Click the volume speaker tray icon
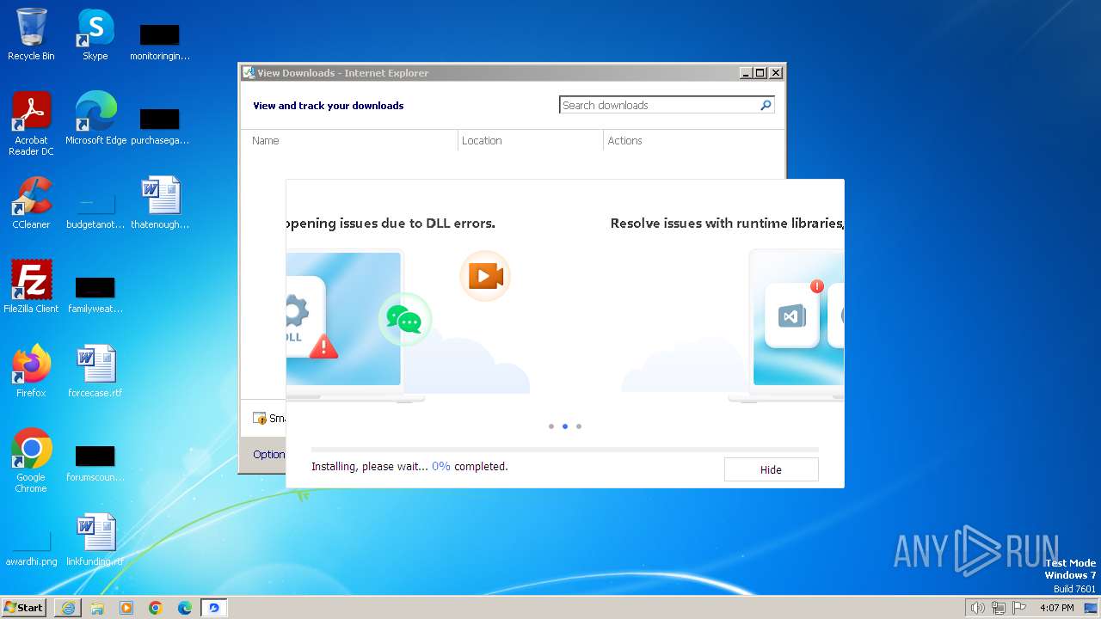 pos(977,608)
